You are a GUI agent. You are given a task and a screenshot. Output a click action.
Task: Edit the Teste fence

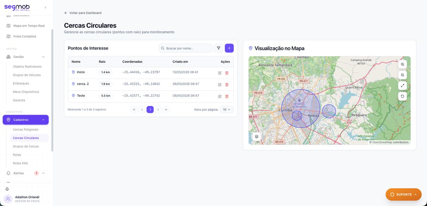point(220,96)
